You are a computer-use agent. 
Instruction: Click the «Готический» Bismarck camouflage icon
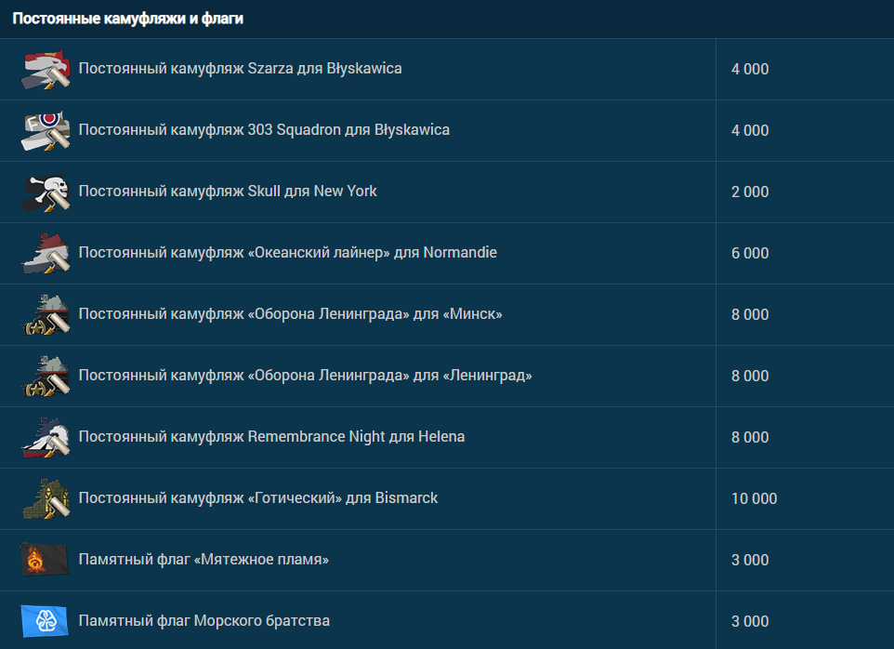click(46, 499)
